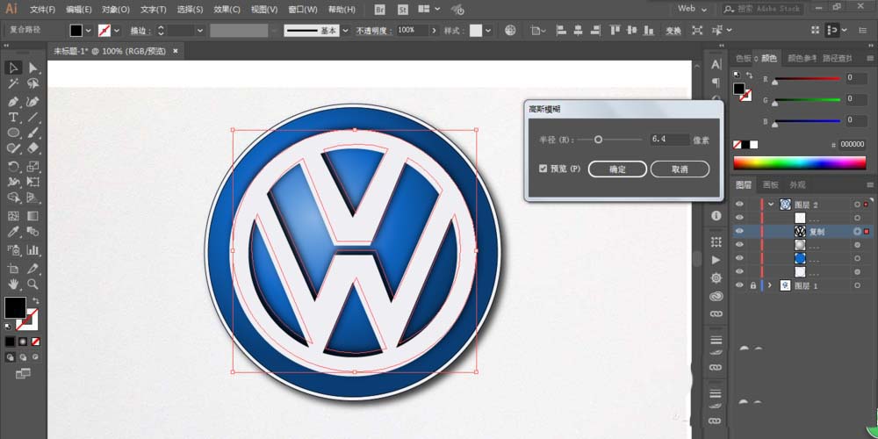Select the Eyedropper tool
Viewport: 878px width, 439px height.
point(13,233)
